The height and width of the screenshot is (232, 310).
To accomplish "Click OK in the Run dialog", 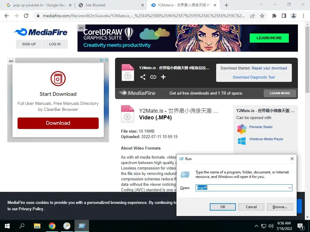I will (x=223, y=207).
